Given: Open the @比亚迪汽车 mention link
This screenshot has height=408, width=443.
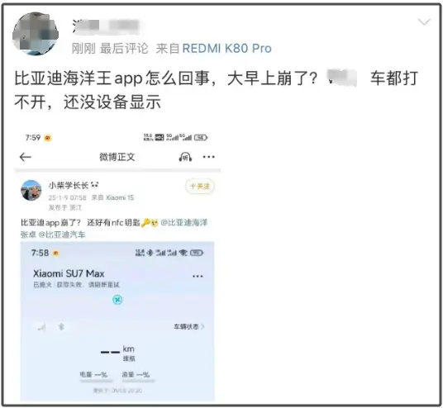Looking at the screenshot, I should [62, 235].
